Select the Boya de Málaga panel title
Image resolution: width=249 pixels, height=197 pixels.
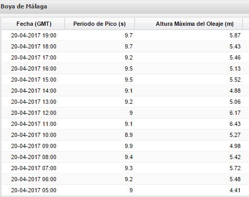coord(24,6)
